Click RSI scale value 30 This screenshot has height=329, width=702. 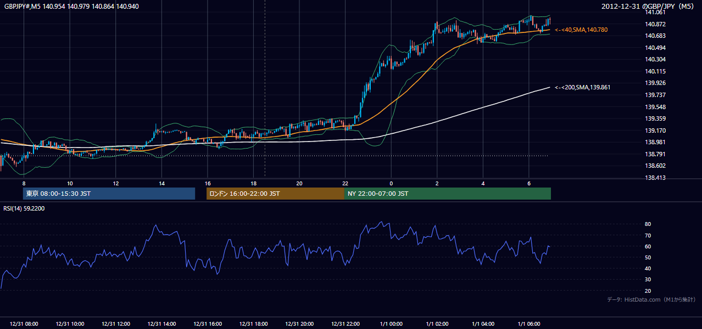coord(648,280)
